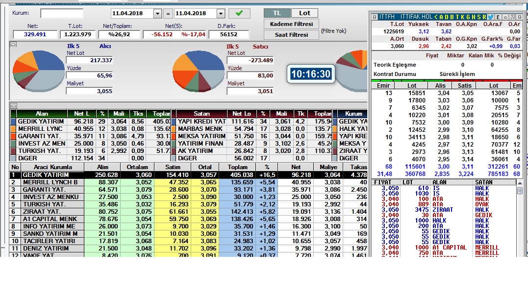Screen dimensions: 528x301
Task: Click the end date field 11.04.2018
Action: [196, 13]
